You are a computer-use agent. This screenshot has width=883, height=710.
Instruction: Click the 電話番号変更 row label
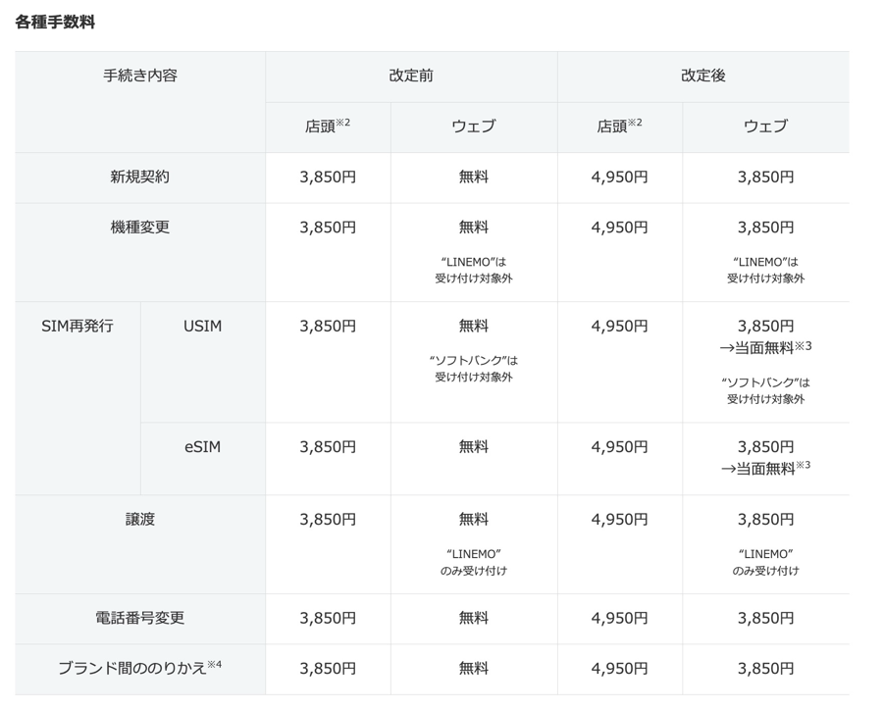140,618
